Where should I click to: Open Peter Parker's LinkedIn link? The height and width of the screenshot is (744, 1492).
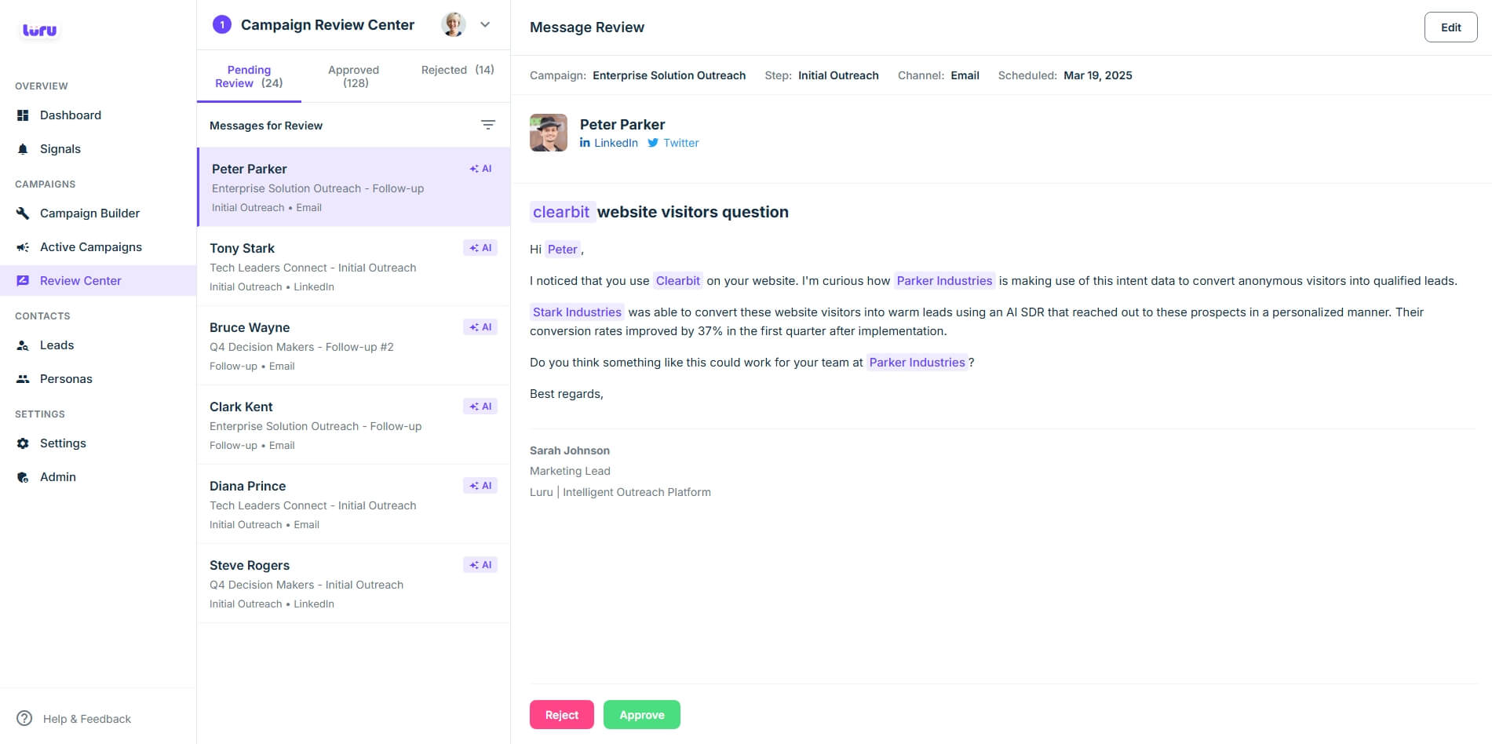click(609, 143)
